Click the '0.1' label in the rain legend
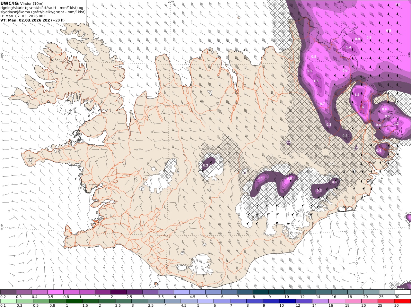Viewport: 411px width, 308px height. coord(3,306)
